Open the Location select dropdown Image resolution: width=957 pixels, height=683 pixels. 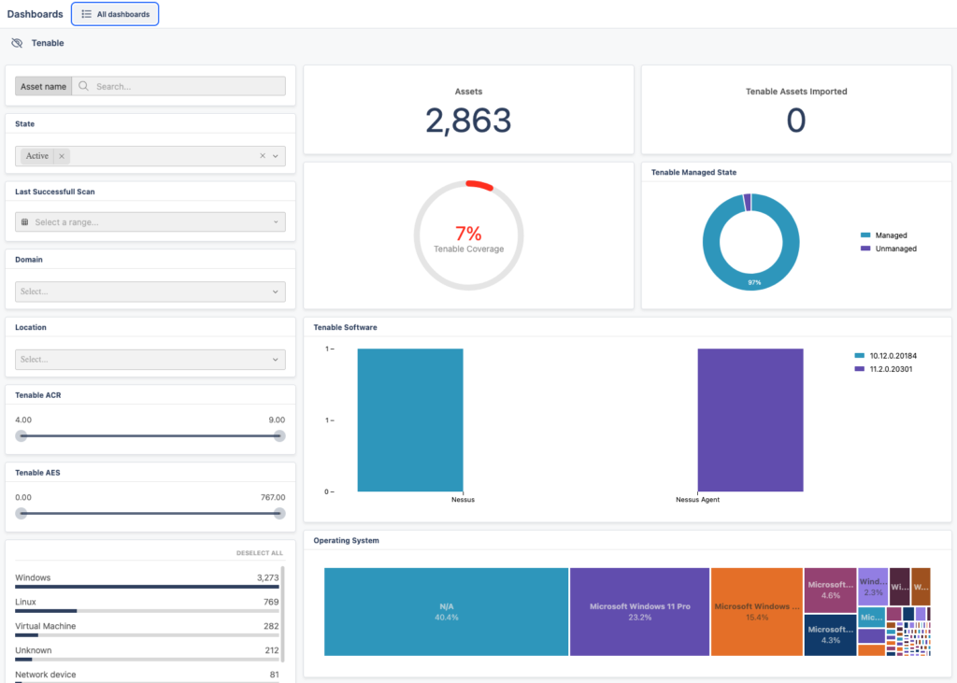[x=150, y=360]
